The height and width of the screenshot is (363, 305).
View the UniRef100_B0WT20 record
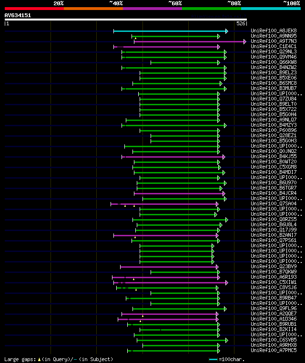pos(274,162)
